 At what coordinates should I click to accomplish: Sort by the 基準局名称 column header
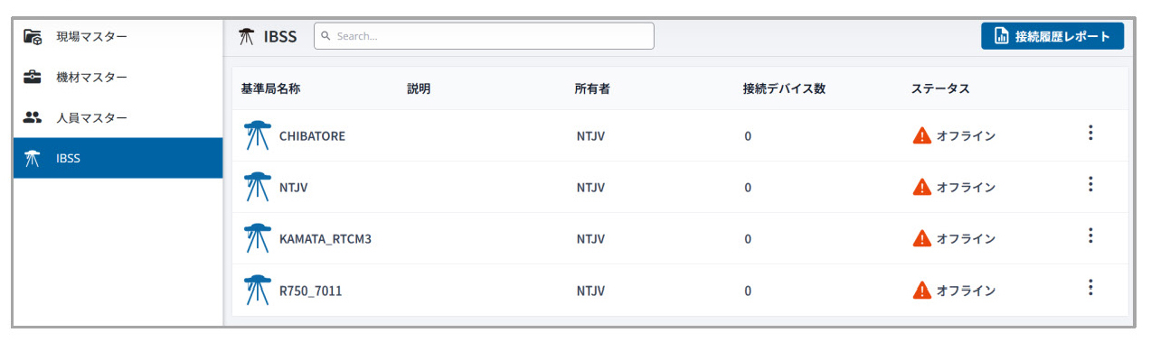tap(270, 88)
